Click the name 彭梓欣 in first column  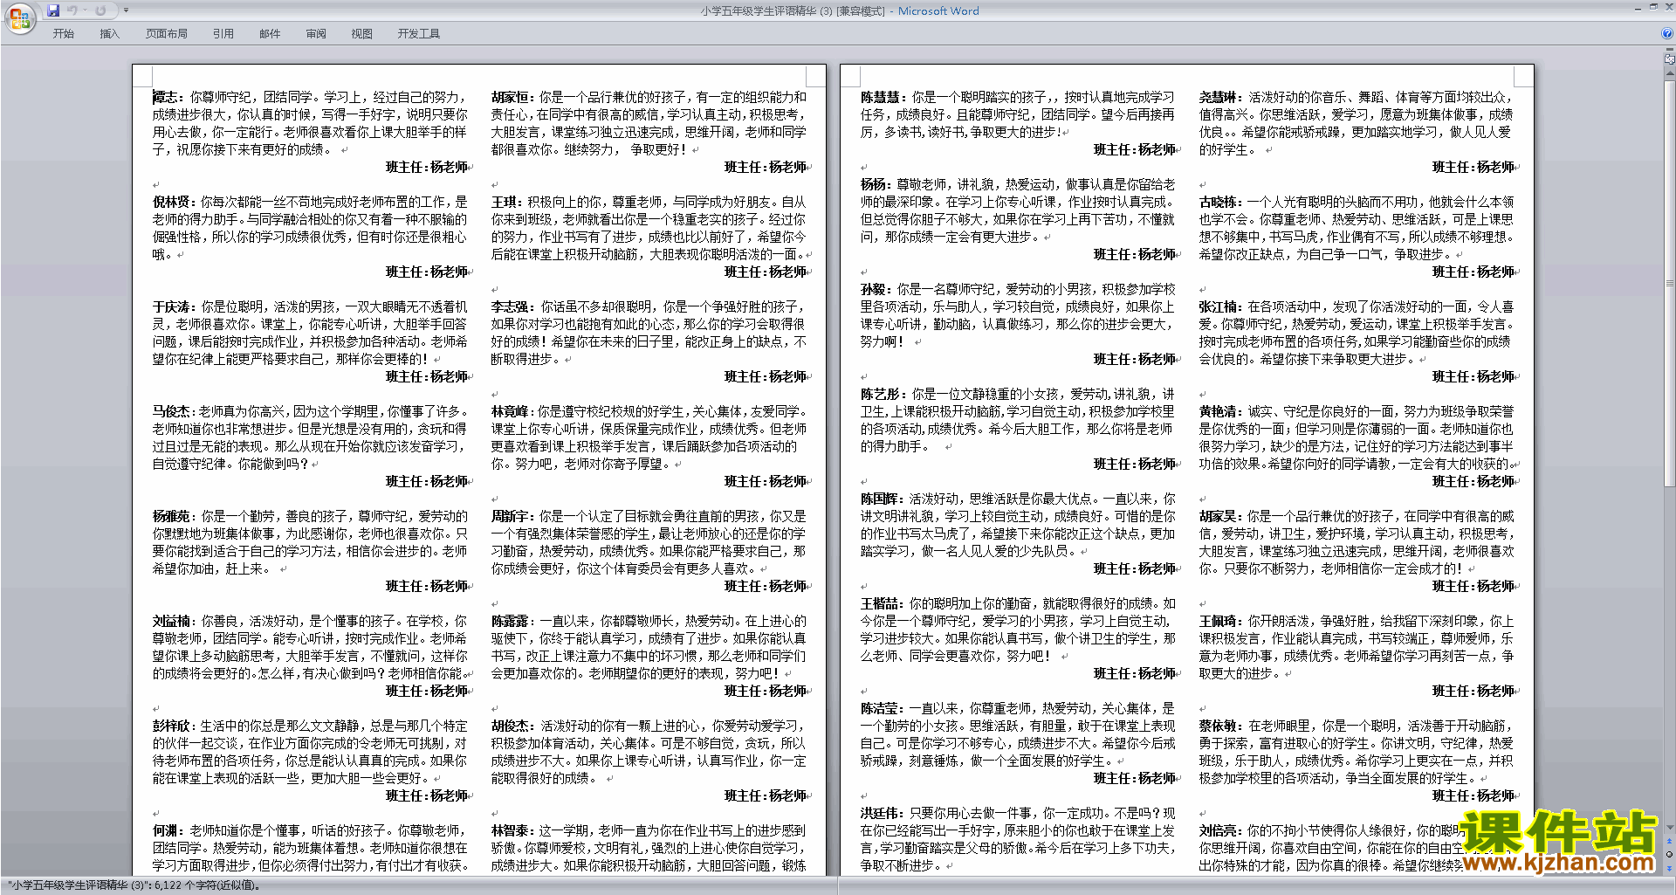173,726
